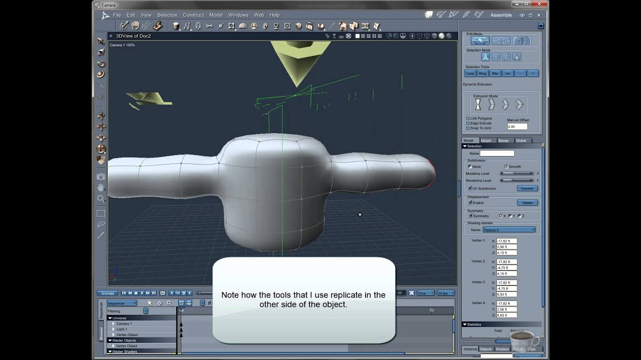The width and height of the screenshot is (641, 360).
Task: Open the Selection menu
Action: (x=167, y=15)
